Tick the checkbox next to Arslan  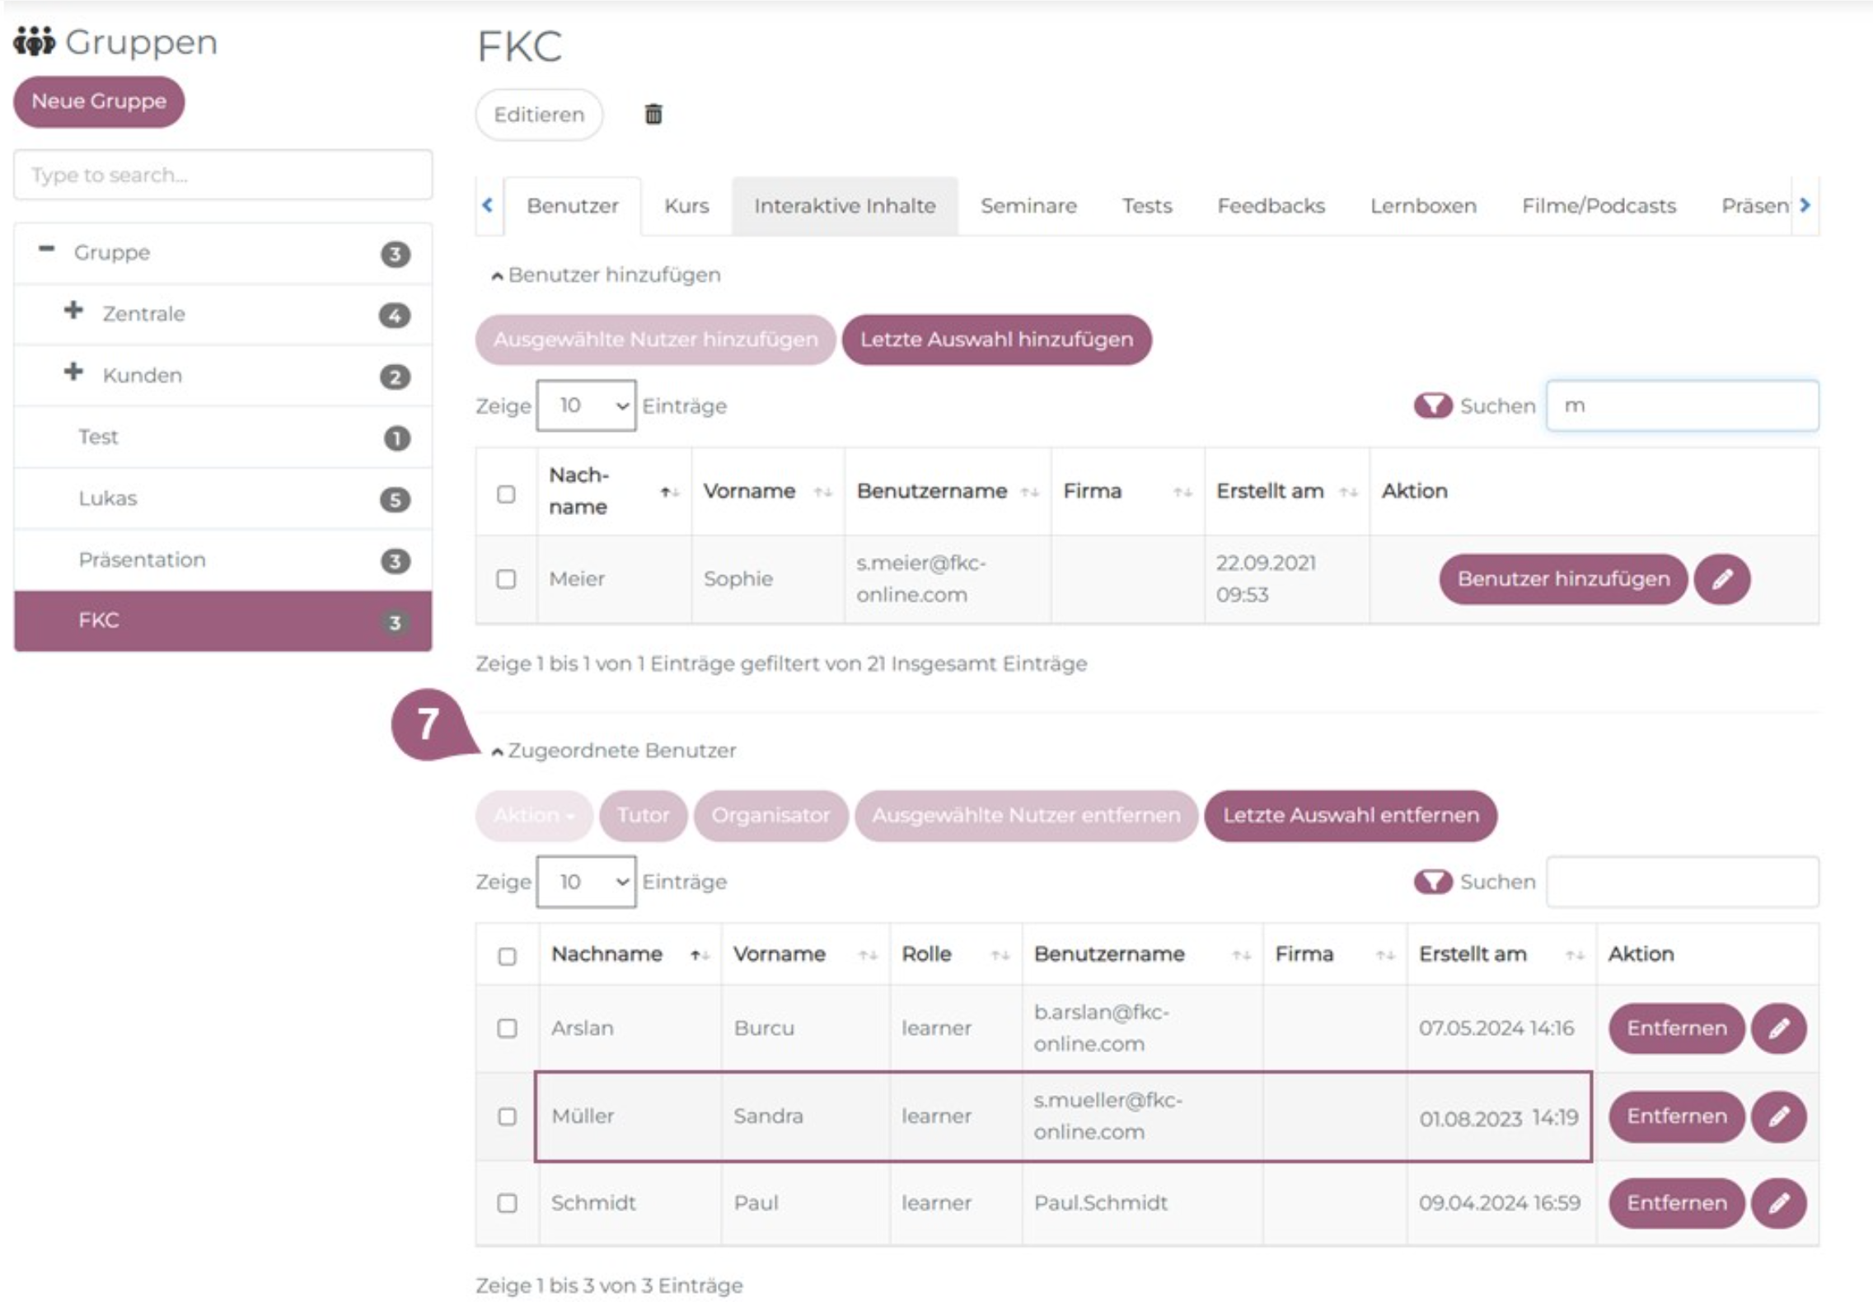507,1028
